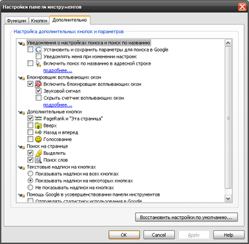Check Уведомлять меня при изменении настроек

tap(38, 56)
